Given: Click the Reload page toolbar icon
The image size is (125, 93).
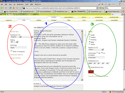Looking at the screenshot, I should 10,8.
